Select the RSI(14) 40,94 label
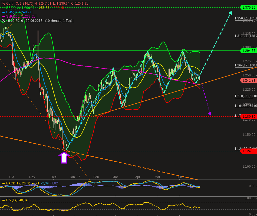The height and width of the screenshot is (216, 257). point(17,200)
